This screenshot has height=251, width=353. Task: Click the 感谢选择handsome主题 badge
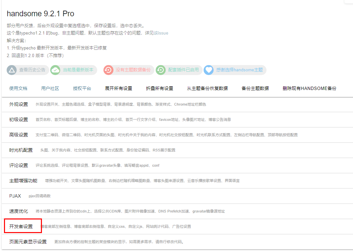235,70
